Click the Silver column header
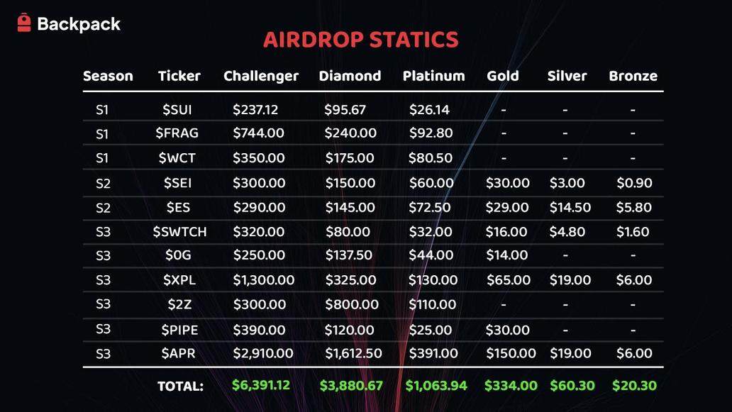 [567, 76]
